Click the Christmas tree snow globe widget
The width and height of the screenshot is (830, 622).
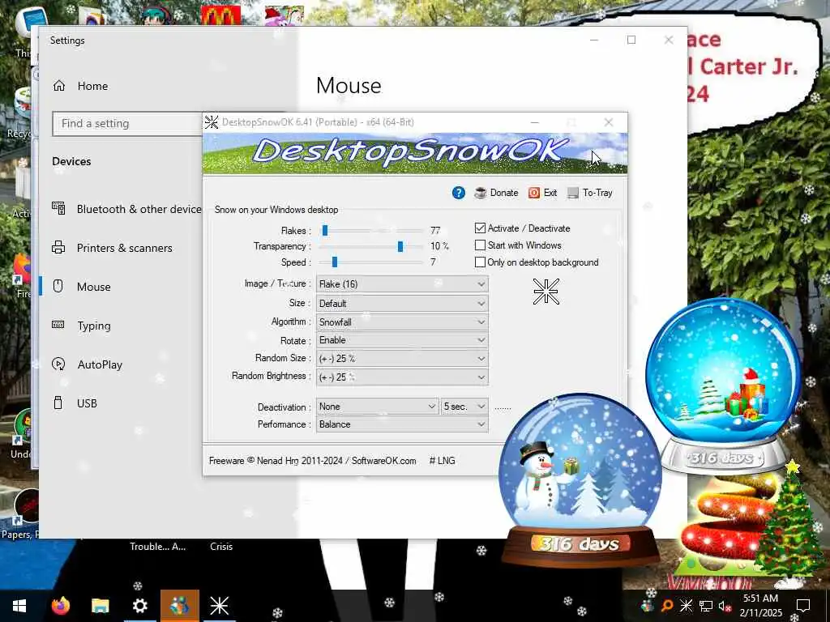point(724,386)
